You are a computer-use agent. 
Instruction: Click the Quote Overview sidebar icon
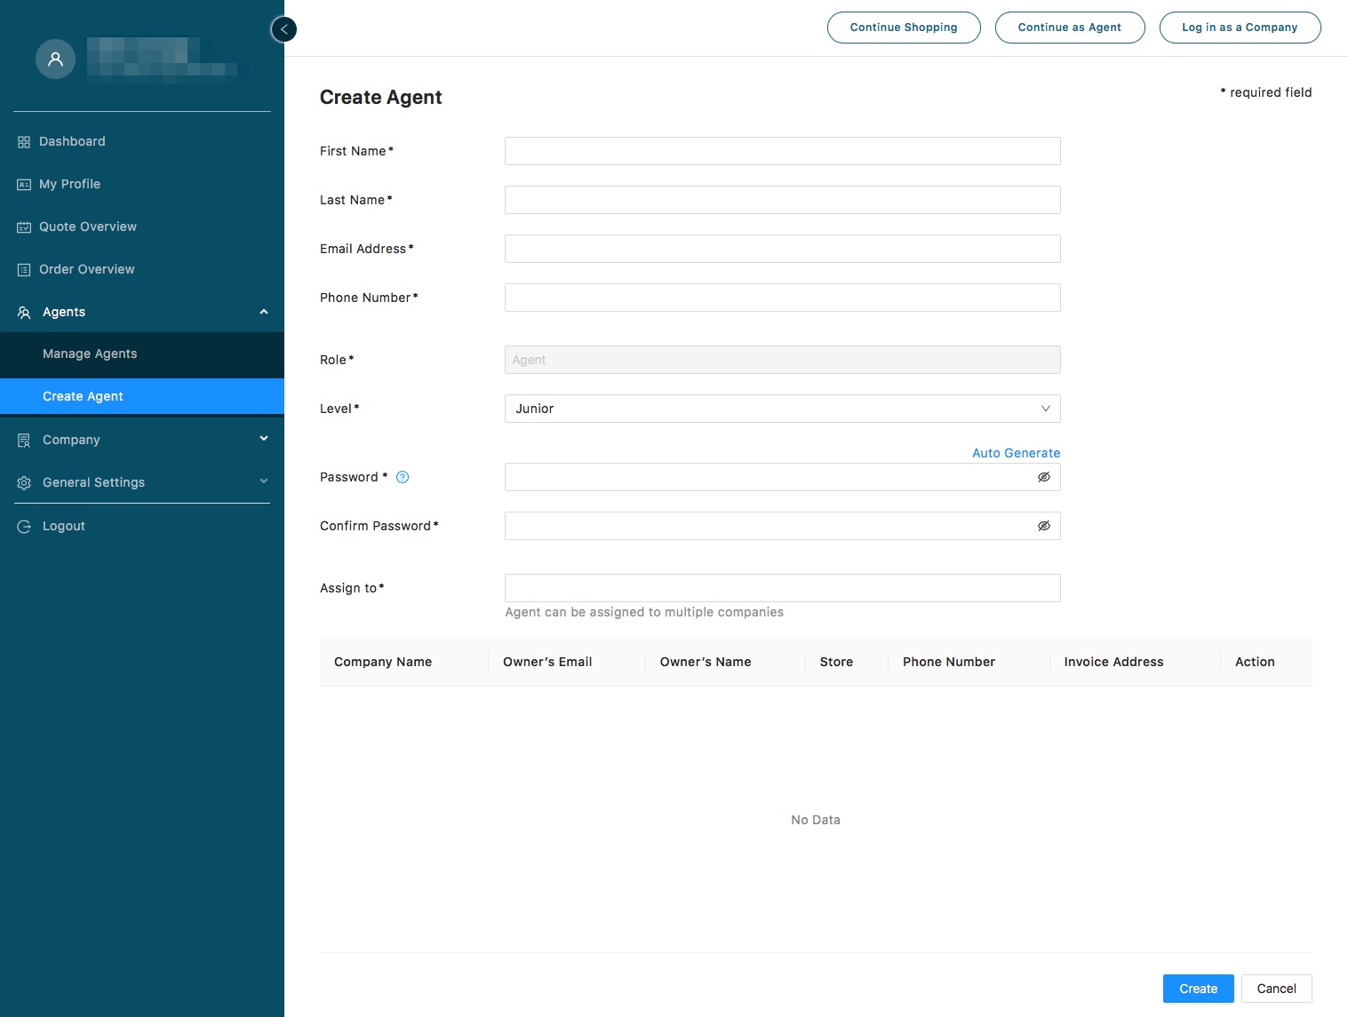click(24, 227)
